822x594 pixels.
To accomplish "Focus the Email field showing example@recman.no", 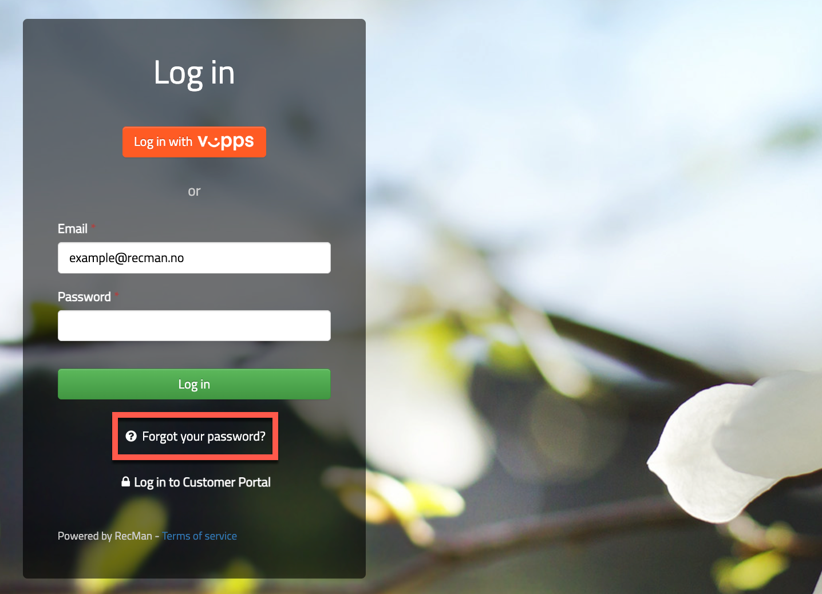I will click(194, 258).
